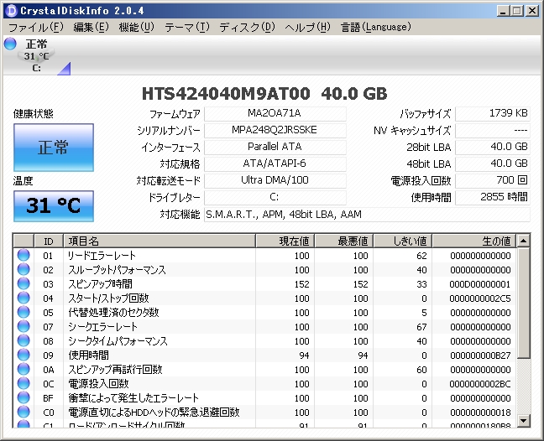The height and width of the screenshot is (441, 544).
Task: Click raw value 000000000B27
Action: click(480, 355)
